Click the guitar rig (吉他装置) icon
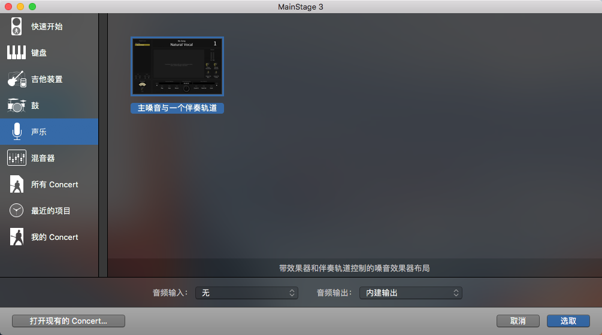Viewport: 602px width, 335px height. [17, 79]
